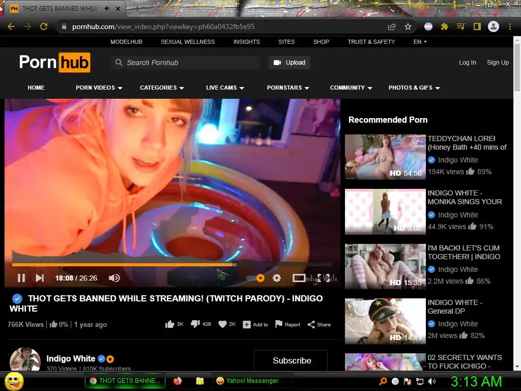Open the TRUST & SAFETY menu item

coord(371,42)
